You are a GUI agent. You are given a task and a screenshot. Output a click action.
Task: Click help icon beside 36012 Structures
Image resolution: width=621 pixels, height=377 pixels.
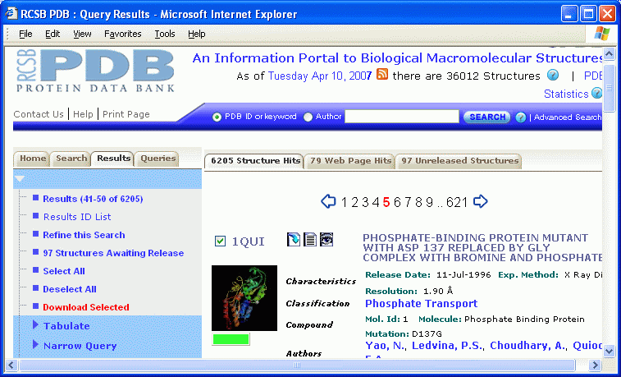553,75
